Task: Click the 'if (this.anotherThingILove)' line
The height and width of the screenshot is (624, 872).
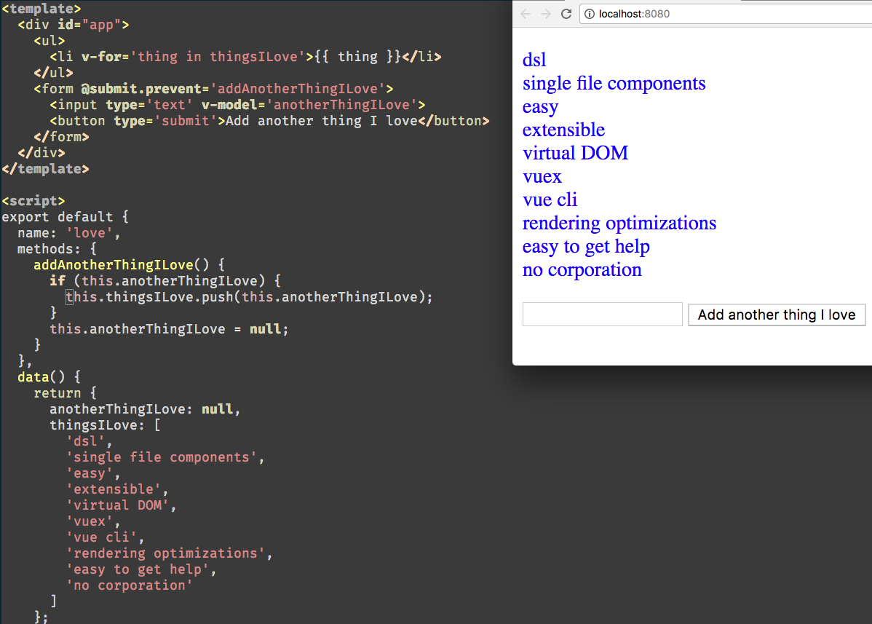Action: (165, 281)
